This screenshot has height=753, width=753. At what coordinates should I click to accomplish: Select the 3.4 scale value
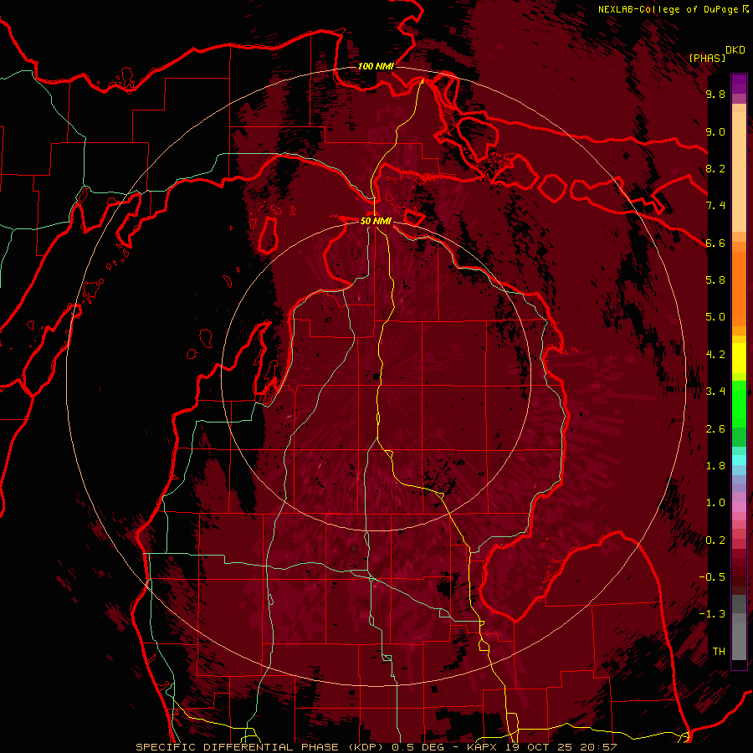click(715, 392)
